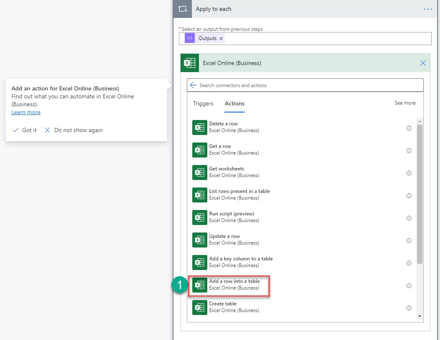Screen dimensions: 440x340
Task: Remove the Outputs token
Action: click(x=221, y=38)
